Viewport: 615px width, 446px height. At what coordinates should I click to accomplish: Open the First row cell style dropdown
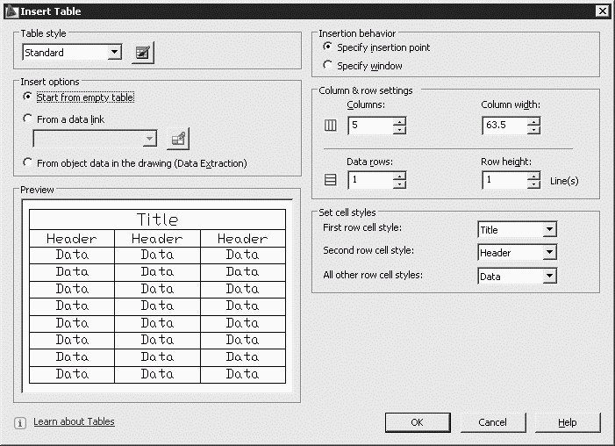(x=549, y=230)
